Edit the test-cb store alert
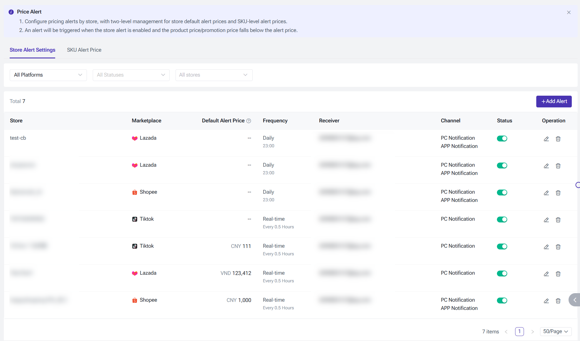Image resolution: width=580 pixels, height=341 pixels. (546, 139)
